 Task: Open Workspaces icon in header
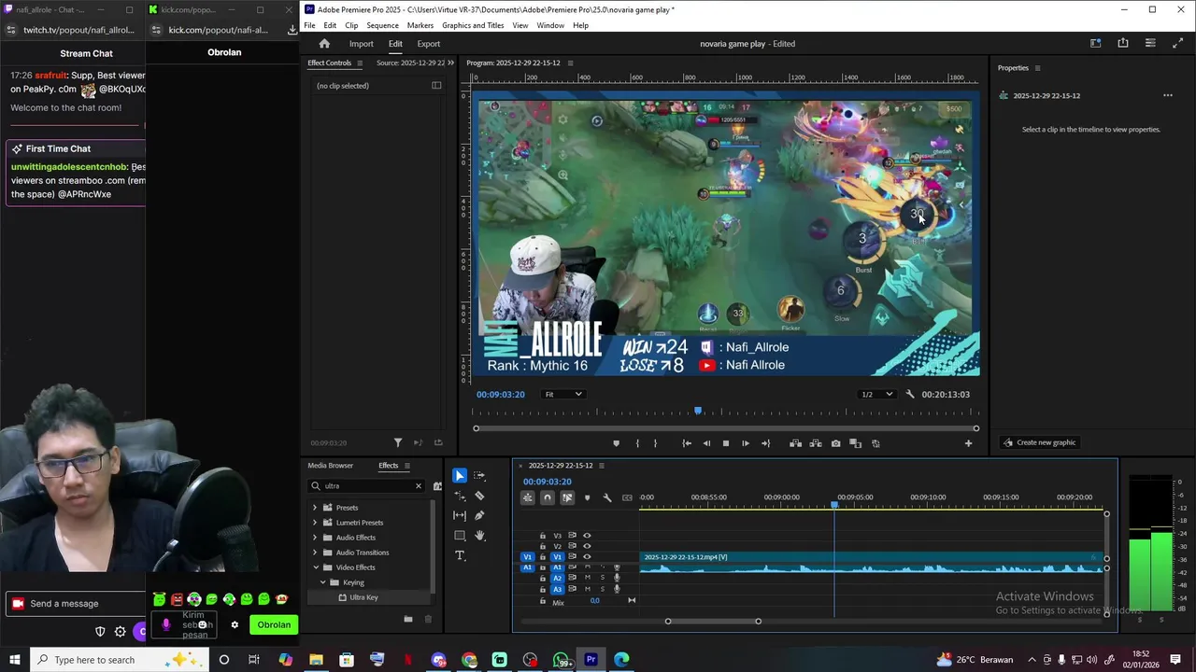click(x=1096, y=43)
